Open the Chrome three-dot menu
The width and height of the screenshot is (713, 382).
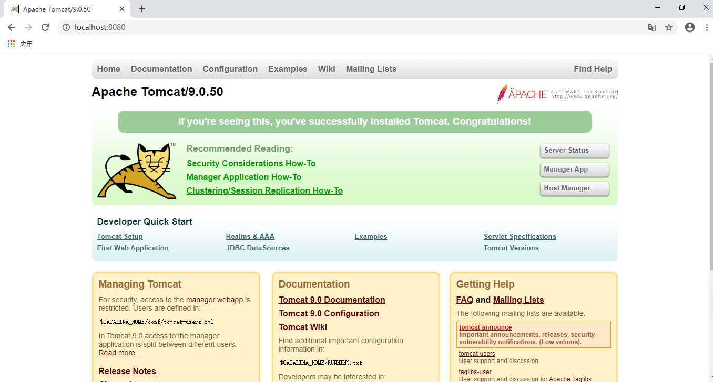(707, 27)
